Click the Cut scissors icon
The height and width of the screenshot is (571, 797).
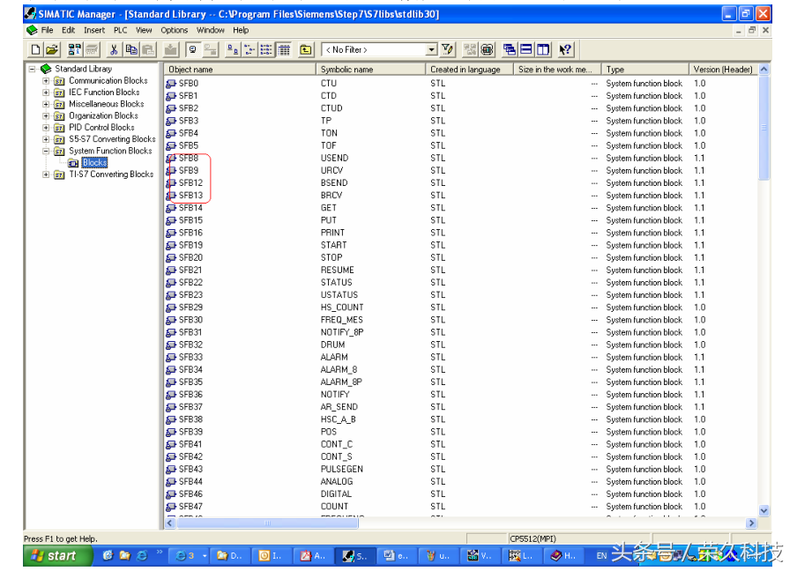114,50
